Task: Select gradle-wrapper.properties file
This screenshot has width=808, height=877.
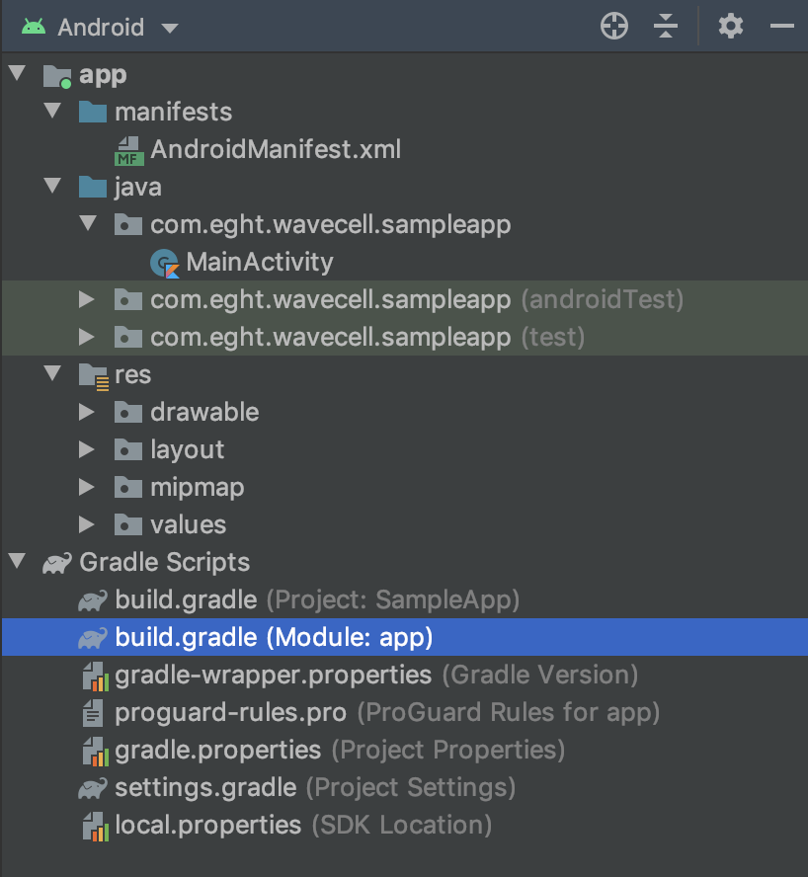Action: click(x=273, y=675)
